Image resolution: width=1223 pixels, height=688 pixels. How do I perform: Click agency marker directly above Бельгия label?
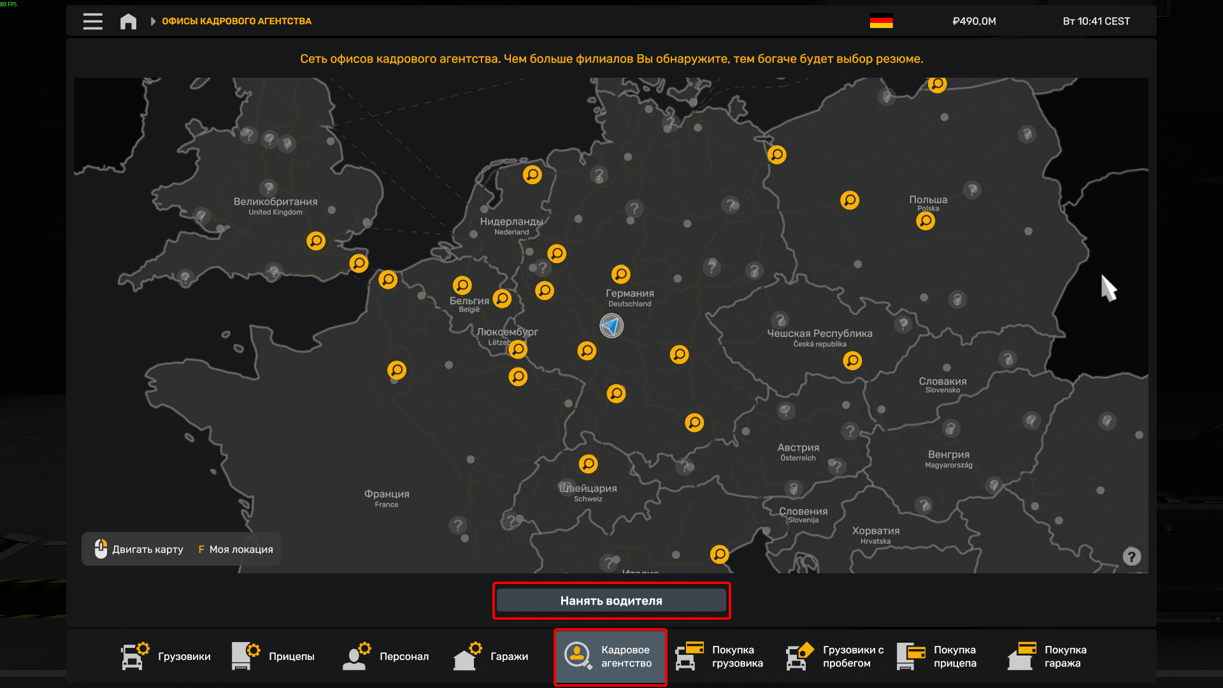[x=462, y=285]
